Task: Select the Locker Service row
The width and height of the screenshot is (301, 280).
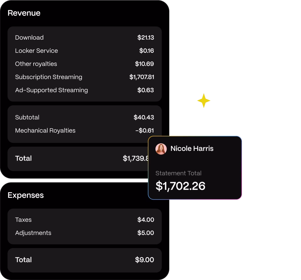Action: [x=84, y=51]
